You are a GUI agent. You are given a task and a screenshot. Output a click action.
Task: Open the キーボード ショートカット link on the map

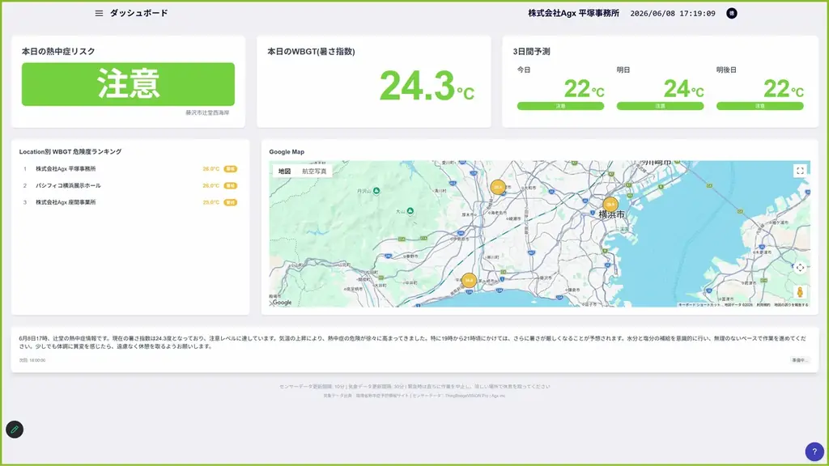(x=699, y=305)
